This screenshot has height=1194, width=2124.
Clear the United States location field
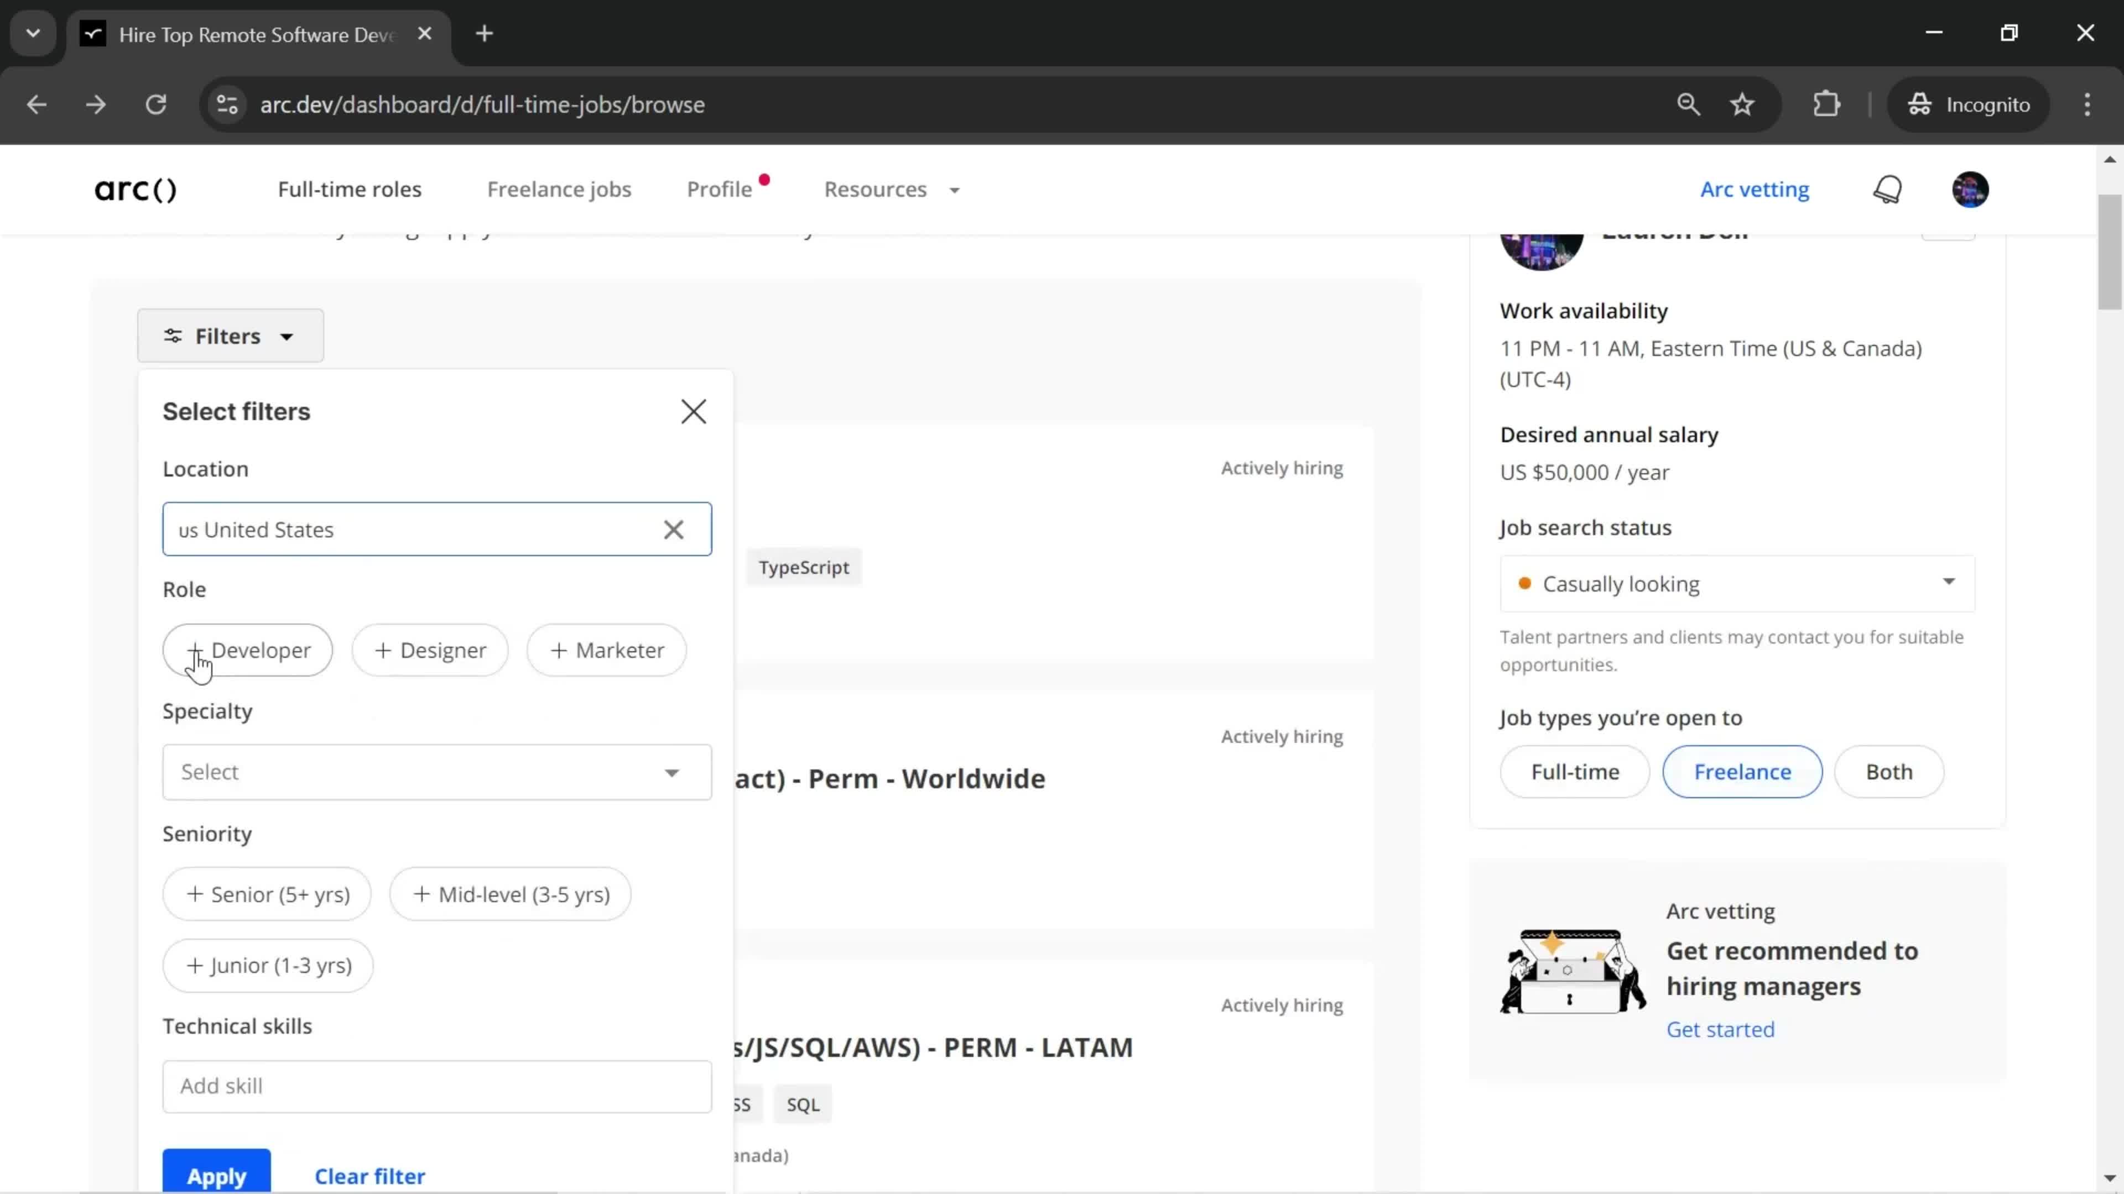[x=674, y=530]
